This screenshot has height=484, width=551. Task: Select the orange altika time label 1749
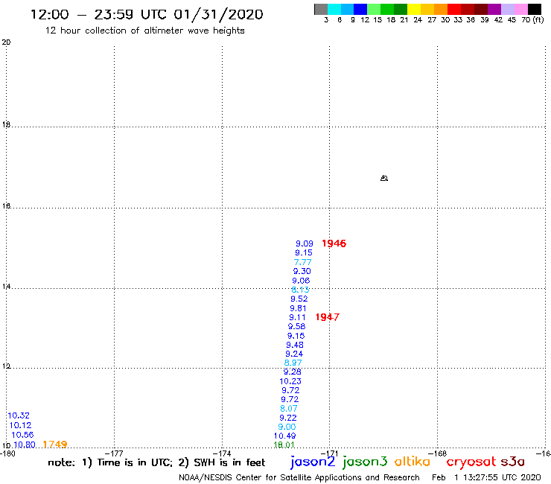click(x=55, y=445)
